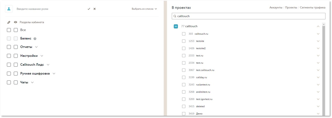Check the 303 calltouch.ru project checkbox

pos(184,34)
